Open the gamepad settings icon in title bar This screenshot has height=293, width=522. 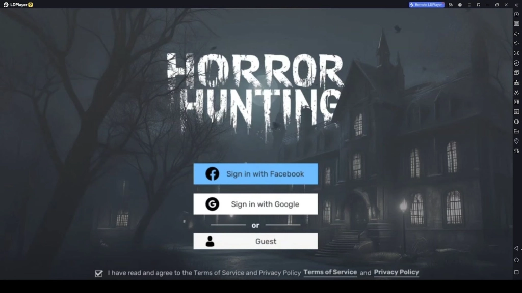[x=451, y=5]
